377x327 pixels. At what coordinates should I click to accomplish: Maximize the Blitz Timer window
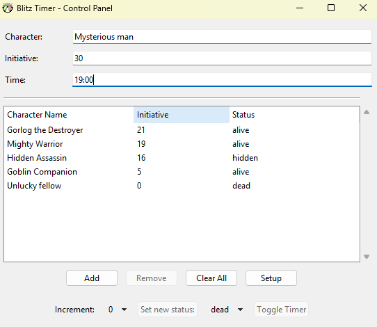point(331,8)
